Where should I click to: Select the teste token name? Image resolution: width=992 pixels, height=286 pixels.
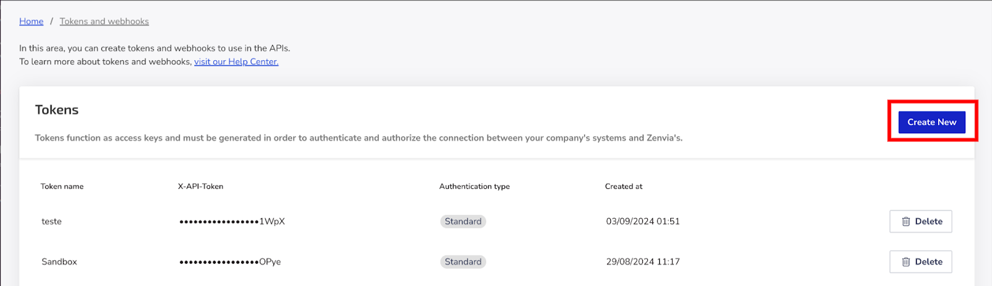pyautogui.click(x=51, y=222)
